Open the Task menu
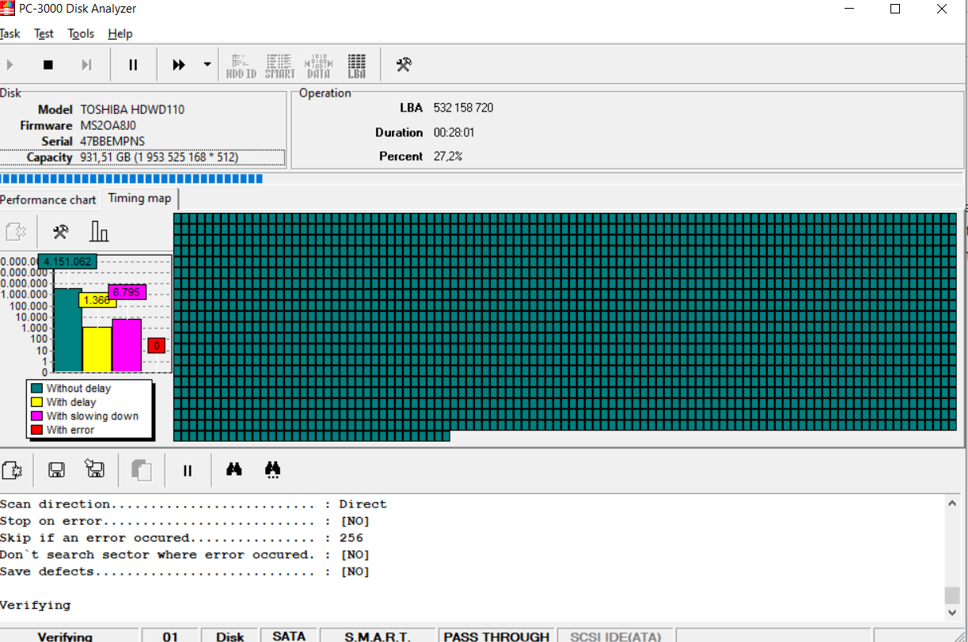This screenshot has height=642, width=968. [9, 33]
